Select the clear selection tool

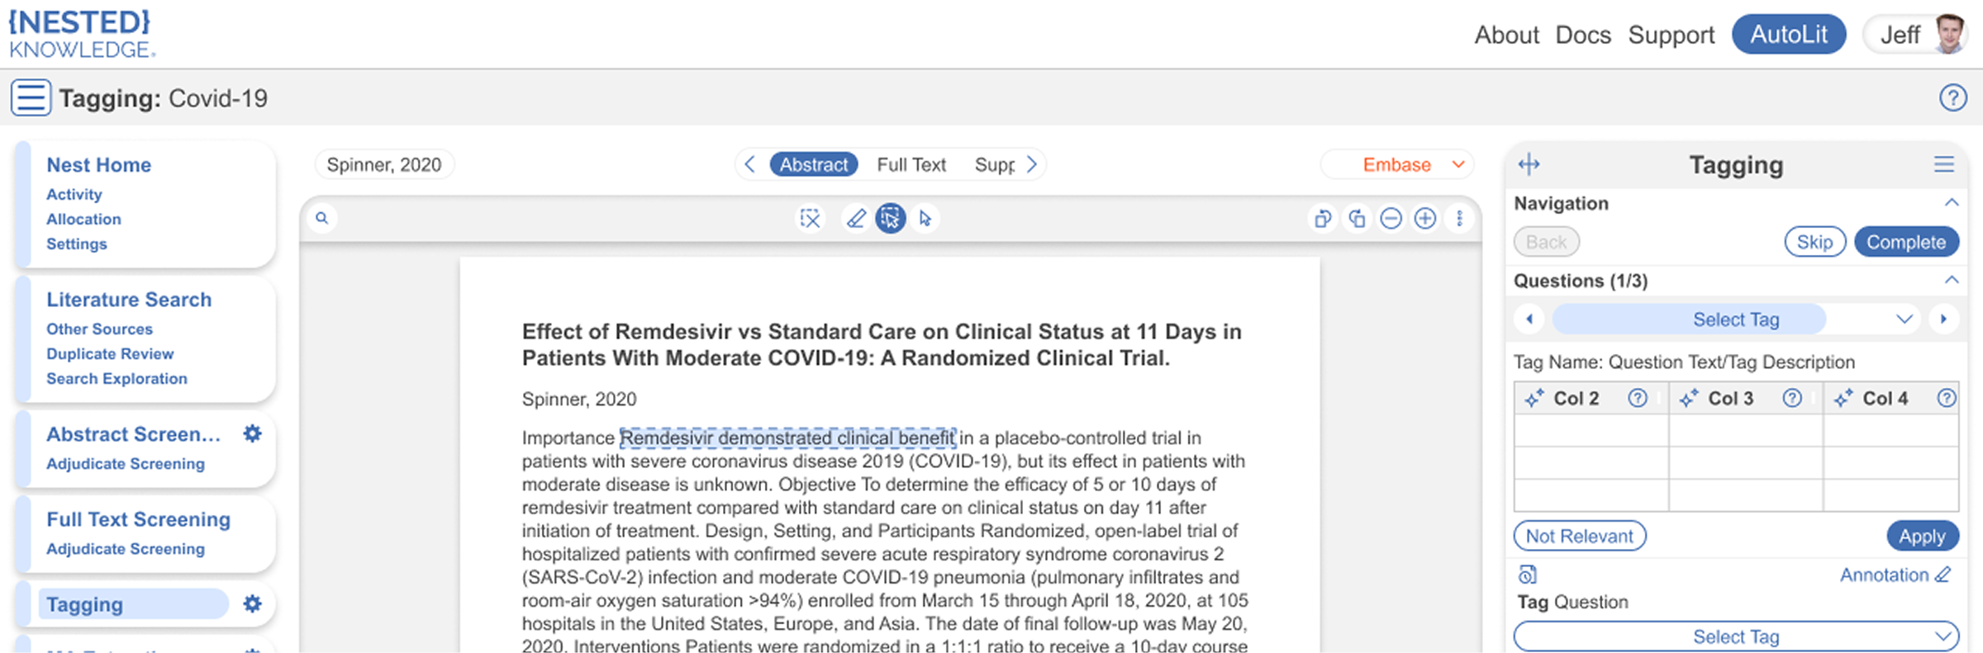[811, 218]
